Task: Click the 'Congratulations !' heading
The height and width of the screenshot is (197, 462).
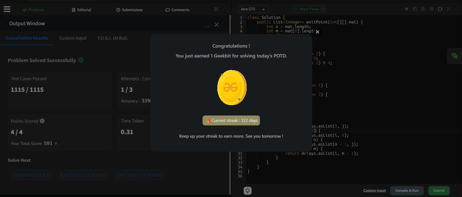Action: [231, 46]
